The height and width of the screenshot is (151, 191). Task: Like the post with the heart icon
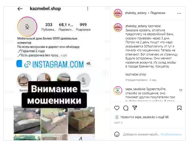[x=117, y=108]
